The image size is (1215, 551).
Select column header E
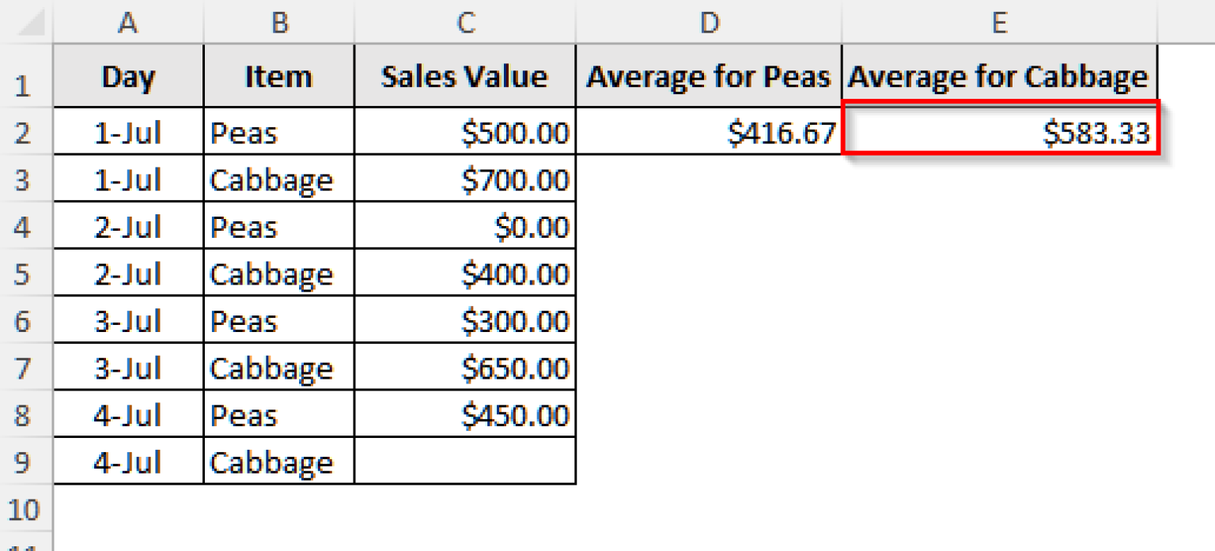pyautogui.click(x=999, y=23)
